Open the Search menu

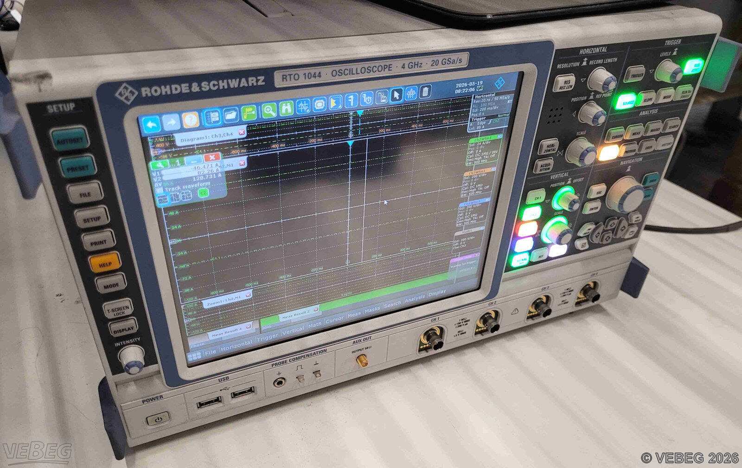pos(392,304)
